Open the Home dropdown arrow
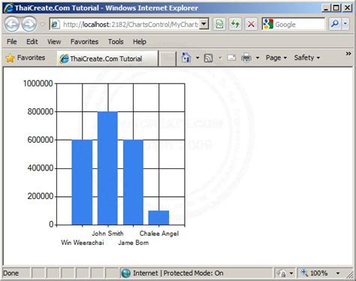This screenshot has width=356, height=281. pyautogui.click(x=198, y=58)
